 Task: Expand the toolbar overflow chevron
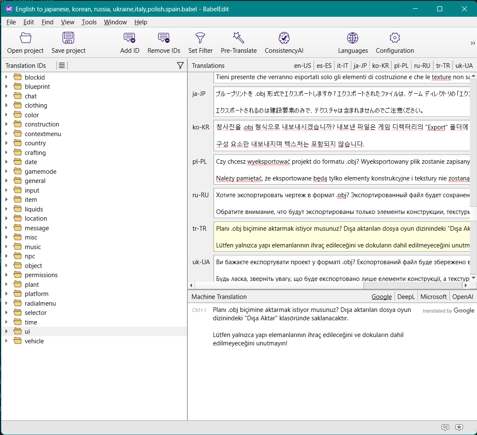point(473,43)
